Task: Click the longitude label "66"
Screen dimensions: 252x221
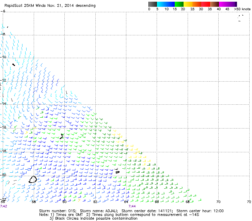Action: tap(157, 202)
